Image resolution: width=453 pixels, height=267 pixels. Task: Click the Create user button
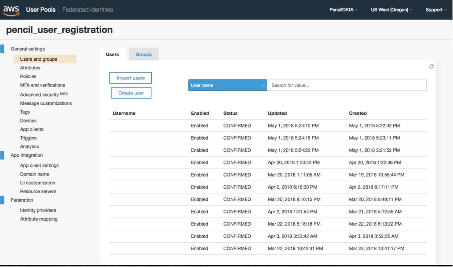click(x=131, y=93)
